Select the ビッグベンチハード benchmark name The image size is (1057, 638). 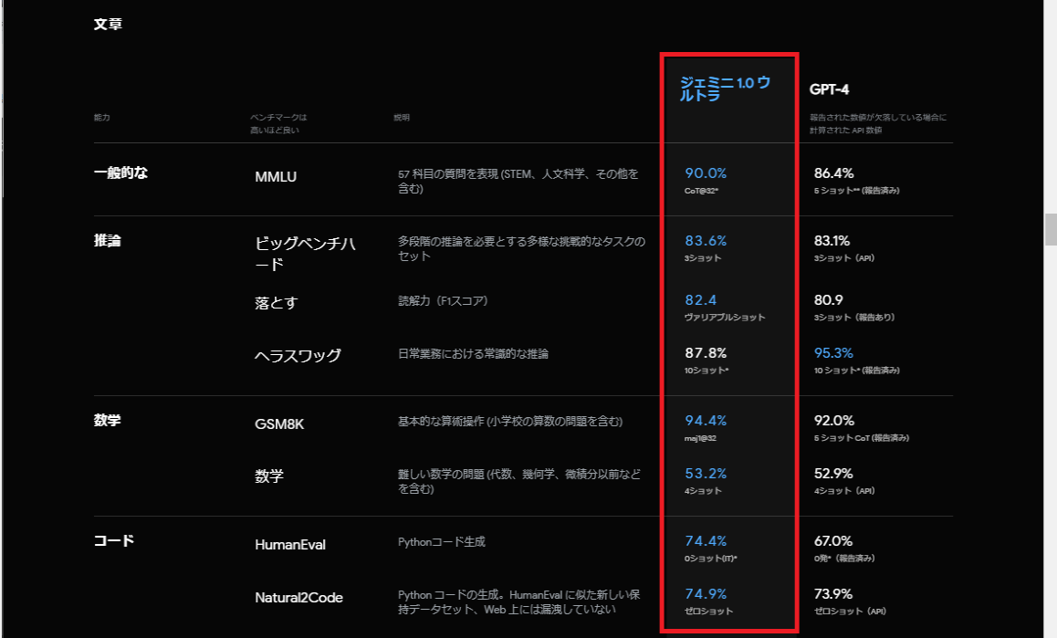pyautogui.click(x=306, y=254)
